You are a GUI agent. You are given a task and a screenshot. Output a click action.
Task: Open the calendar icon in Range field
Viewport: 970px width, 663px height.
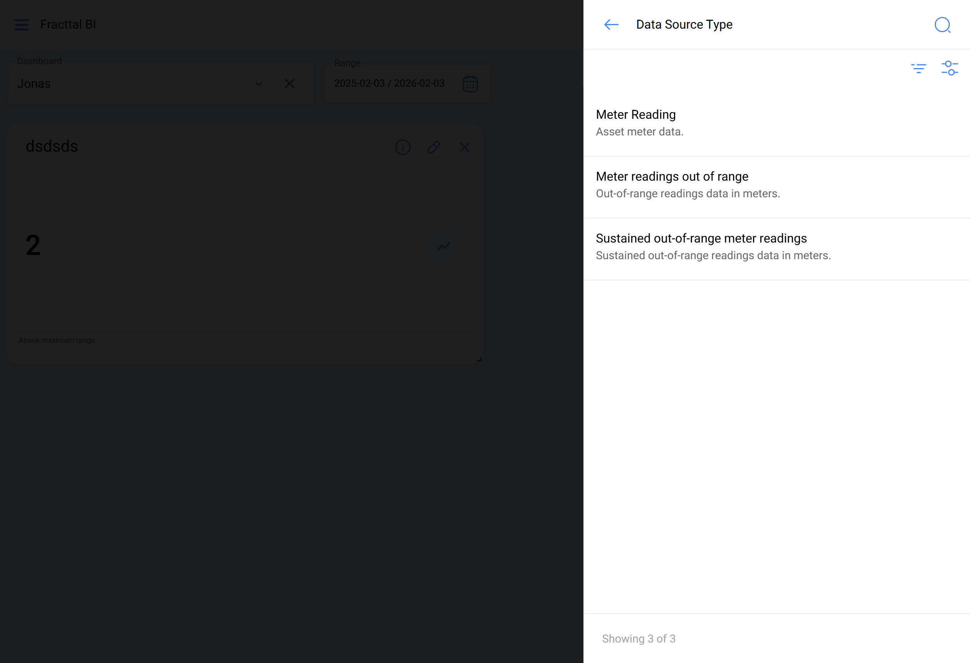click(470, 84)
